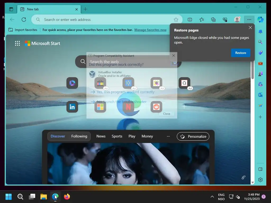Viewport: 271px width, 203px height.
Task: Open sidebar notifications bell
Action: [260, 31]
